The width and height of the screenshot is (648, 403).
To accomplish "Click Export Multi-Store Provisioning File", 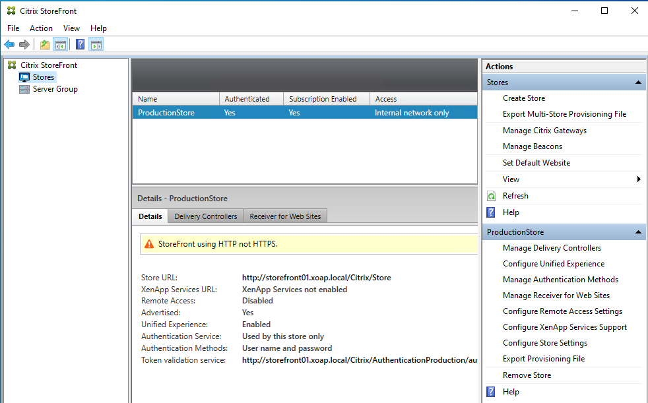I will coord(564,114).
